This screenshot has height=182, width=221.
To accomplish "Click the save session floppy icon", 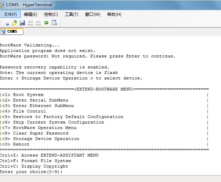I will 22,23.
